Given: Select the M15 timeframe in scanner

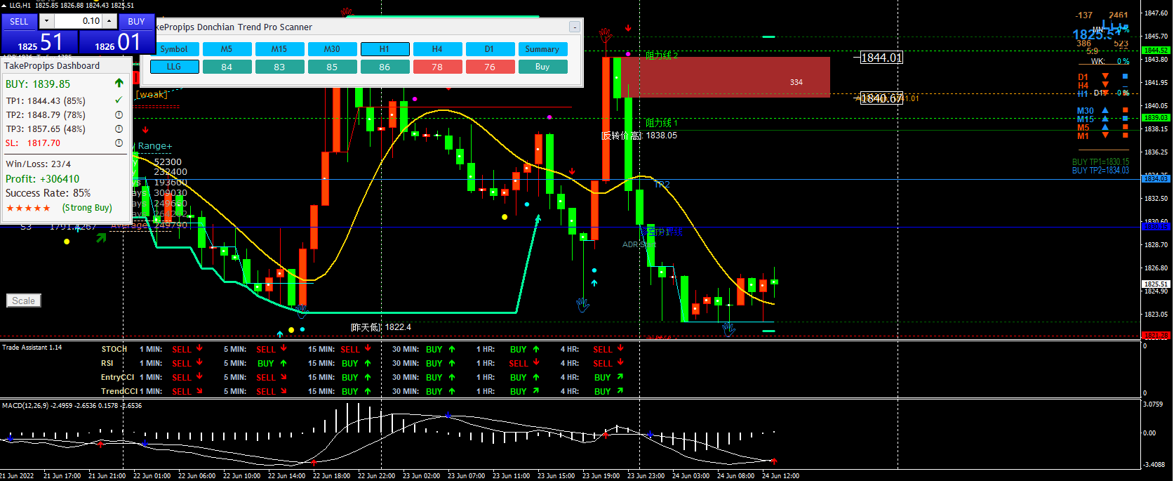Looking at the screenshot, I should tap(279, 49).
